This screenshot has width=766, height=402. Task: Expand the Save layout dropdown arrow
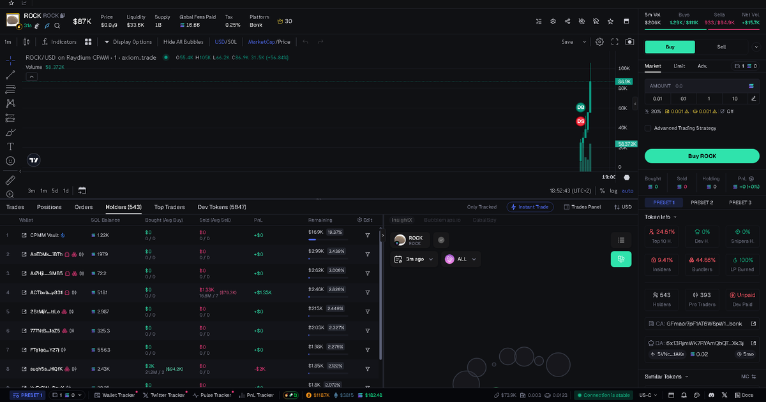click(x=584, y=42)
